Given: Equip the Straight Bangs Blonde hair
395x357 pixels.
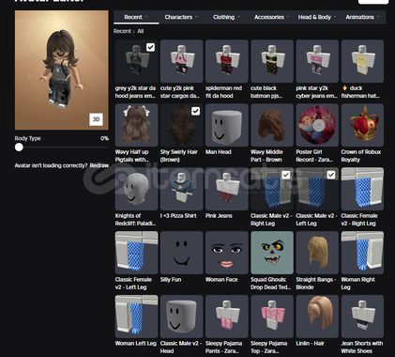Looking at the screenshot, I should (317, 253).
